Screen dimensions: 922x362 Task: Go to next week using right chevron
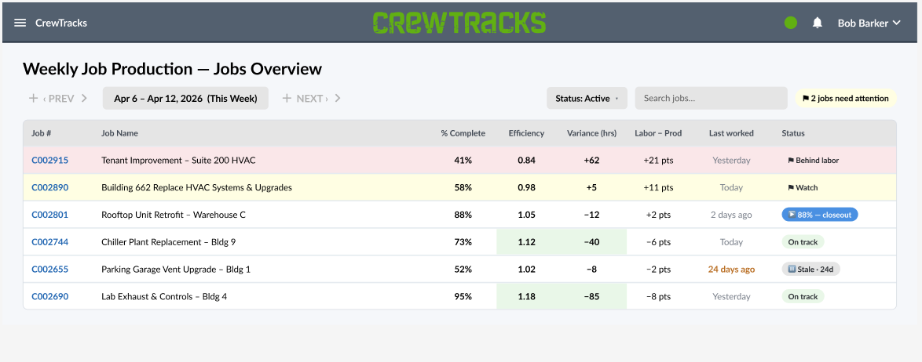point(338,98)
